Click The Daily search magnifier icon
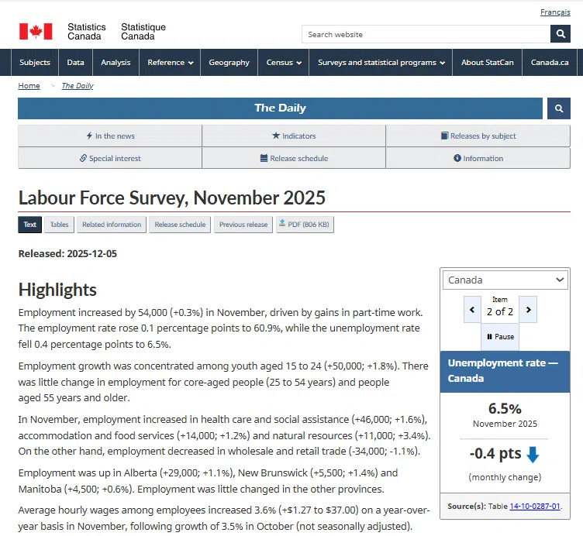Viewport: 583px width, 536px height. (558, 108)
